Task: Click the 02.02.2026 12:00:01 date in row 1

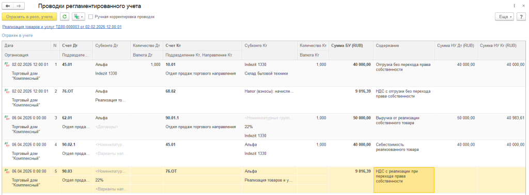Action: (30, 64)
